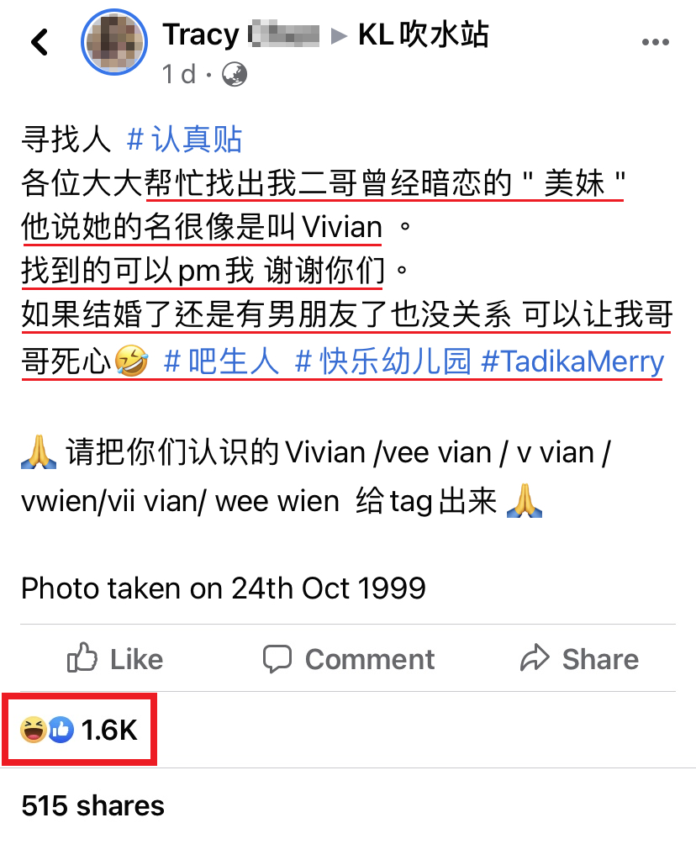Click the globe public-visibility icon
This screenshot has height=844, width=696.
point(235,74)
